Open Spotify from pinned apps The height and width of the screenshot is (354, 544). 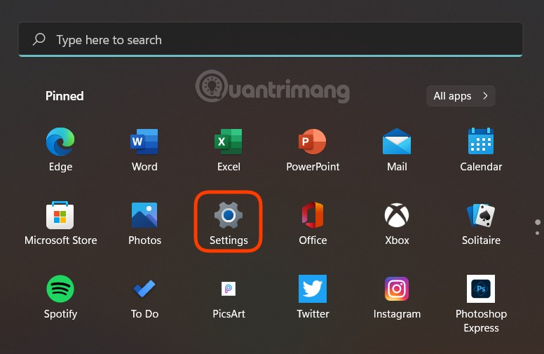point(60,289)
